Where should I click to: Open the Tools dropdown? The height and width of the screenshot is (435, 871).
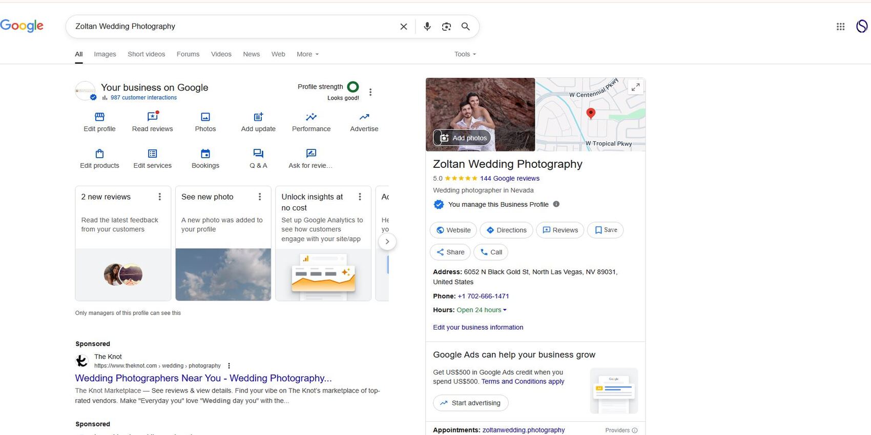click(465, 54)
